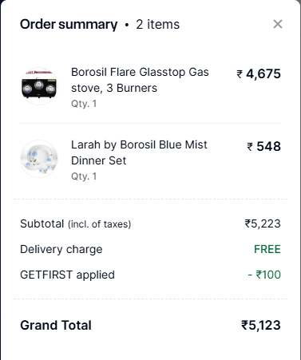Select Qty. 1 under the gas stove
The width and height of the screenshot is (301, 360).
(84, 104)
